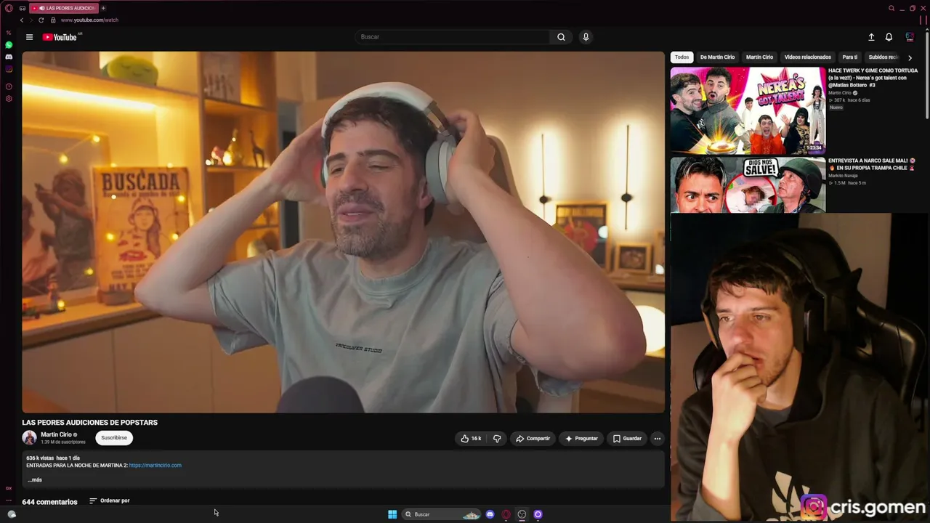This screenshot has width=930, height=523.
Task: Click the YouTube search magnifier button
Action: tap(561, 37)
